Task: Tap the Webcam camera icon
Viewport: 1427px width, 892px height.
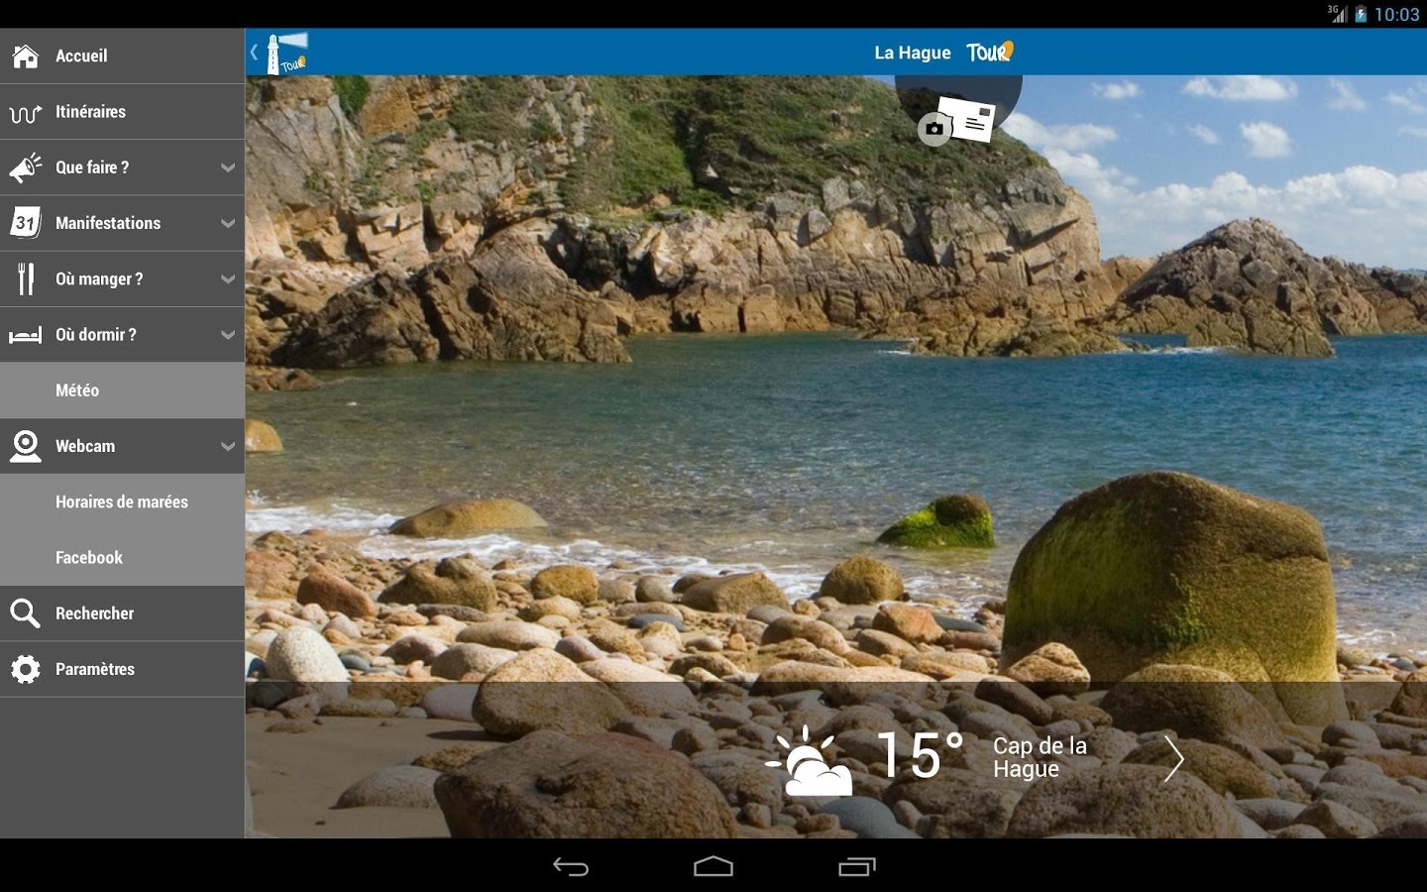Action: click(x=25, y=446)
